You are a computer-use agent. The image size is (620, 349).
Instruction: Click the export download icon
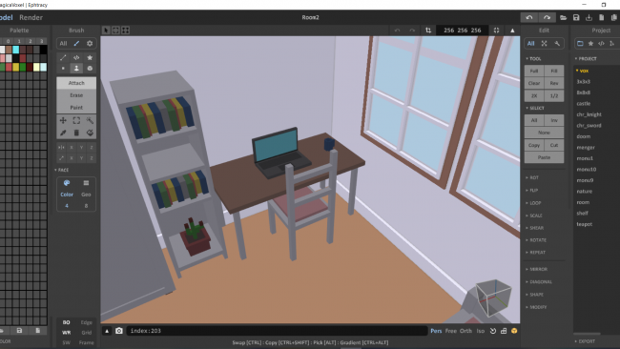pyautogui.click(x=589, y=17)
